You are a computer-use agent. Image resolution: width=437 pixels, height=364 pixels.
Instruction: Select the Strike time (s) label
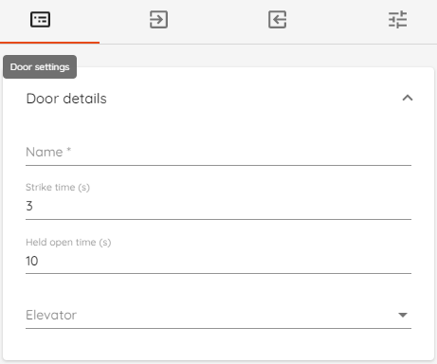pyautogui.click(x=58, y=188)
